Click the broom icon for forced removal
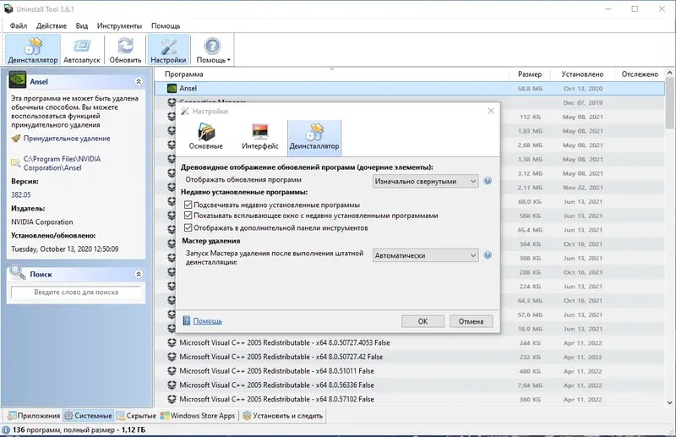Viewport: 676px width, 437px height. pos(16,139)
